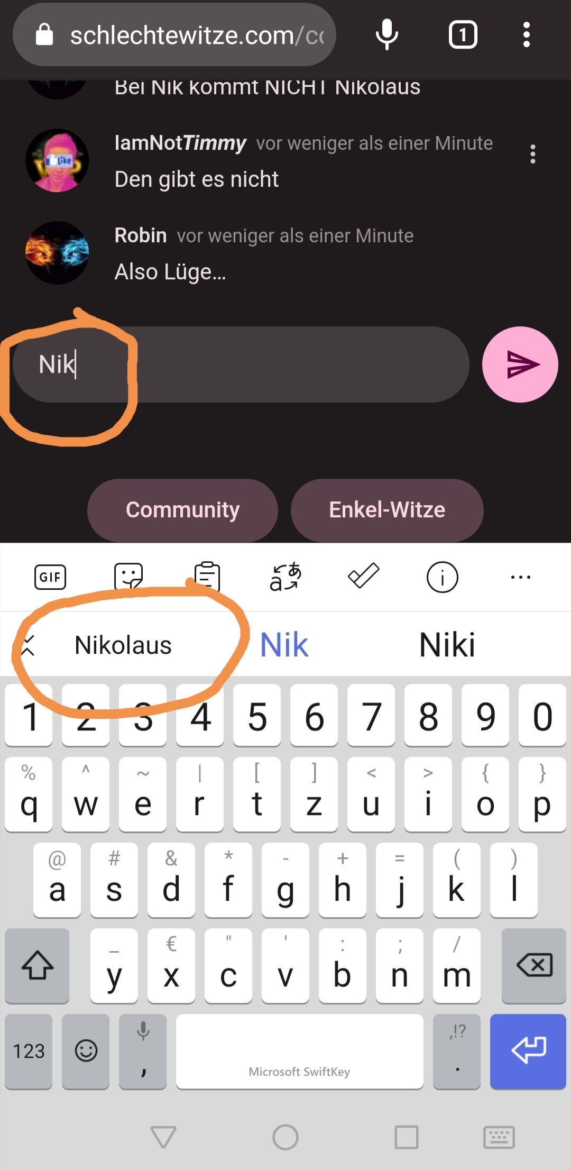Toggle the shift key on keyboard
Viewport: 571px width, 1170px height.
pyautogui.click(x=37, y=966)
